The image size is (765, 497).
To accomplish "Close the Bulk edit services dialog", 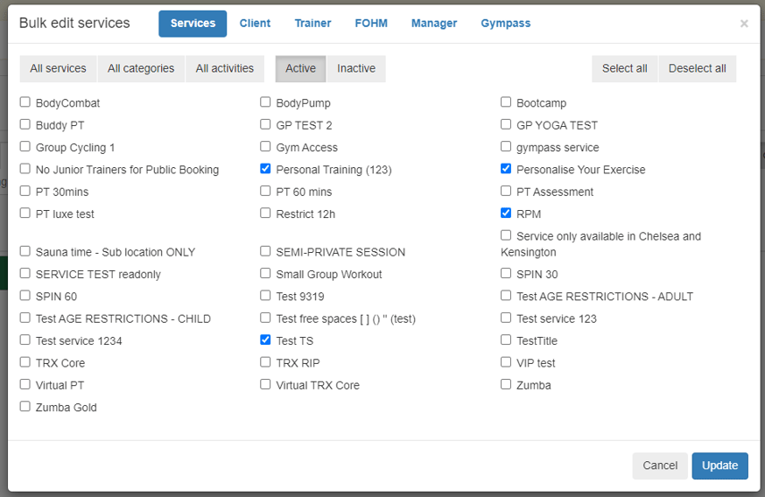I will click(x=743, y=24).
